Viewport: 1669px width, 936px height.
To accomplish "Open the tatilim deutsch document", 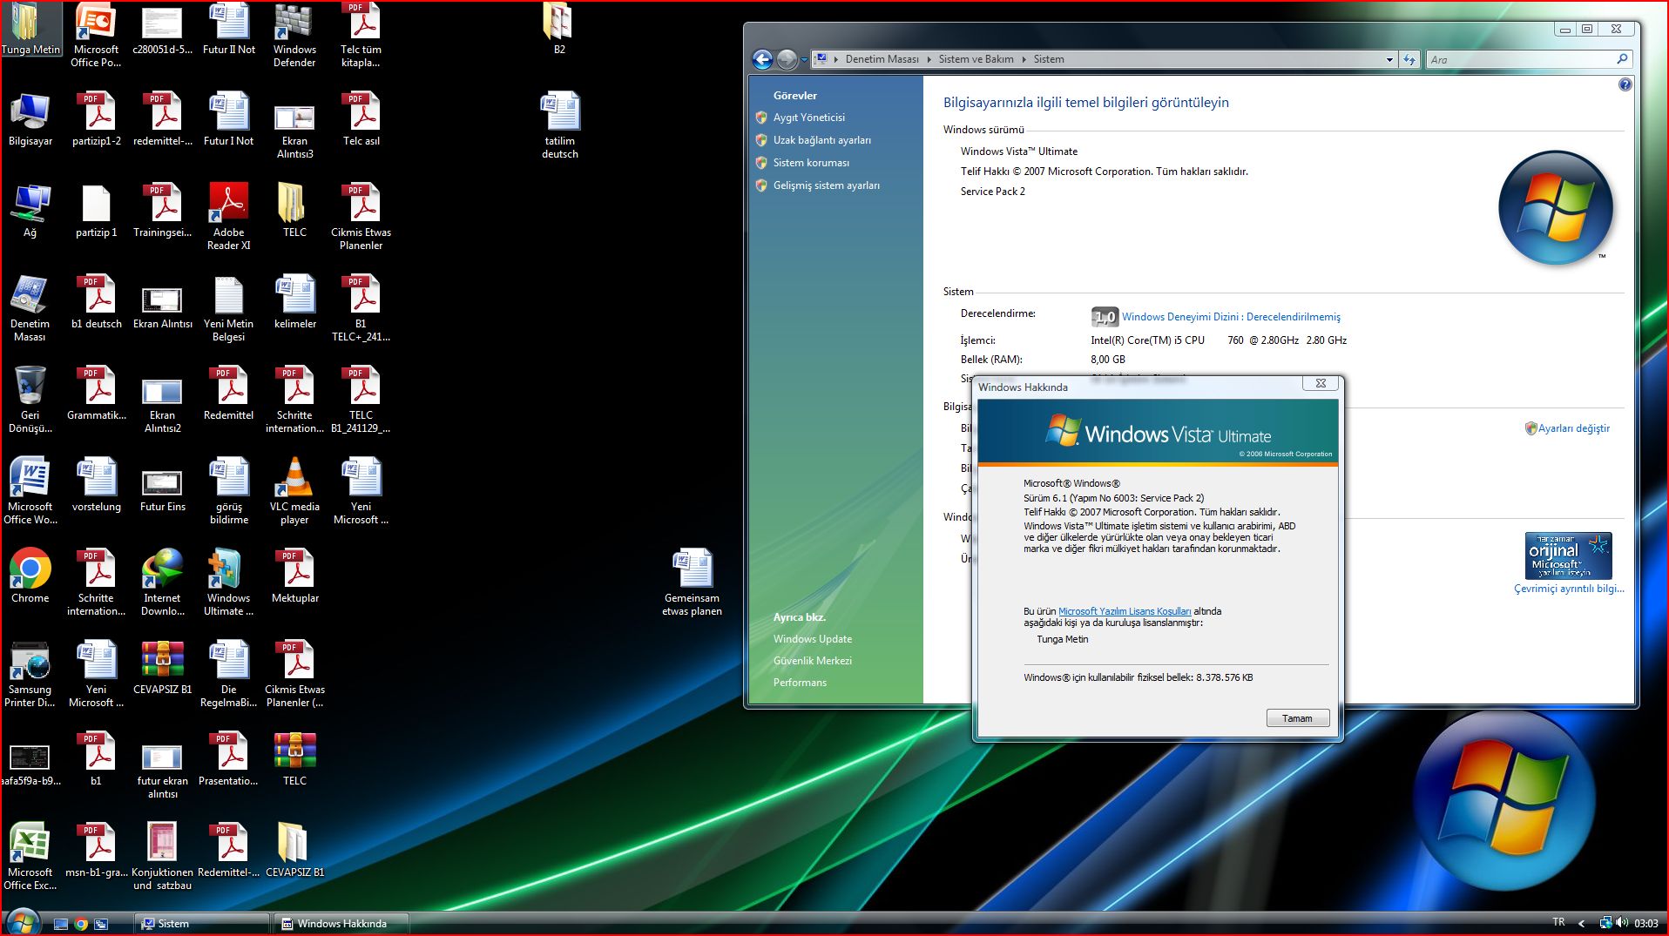I will coord(559,125).
